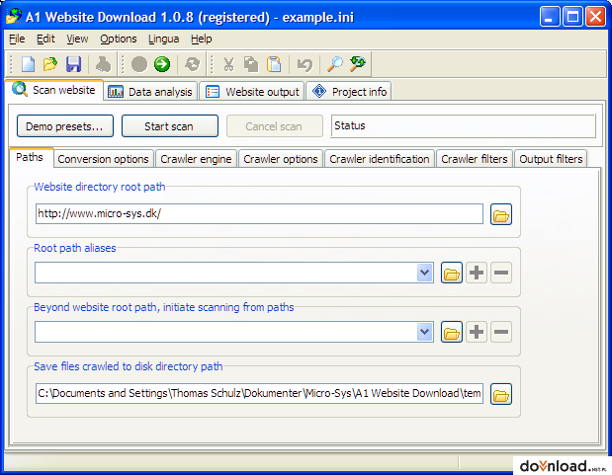Expand the beyond-root scanning paths dropdown
The height and width of the screenshot is (475, 612).
[x=425, y=332]
